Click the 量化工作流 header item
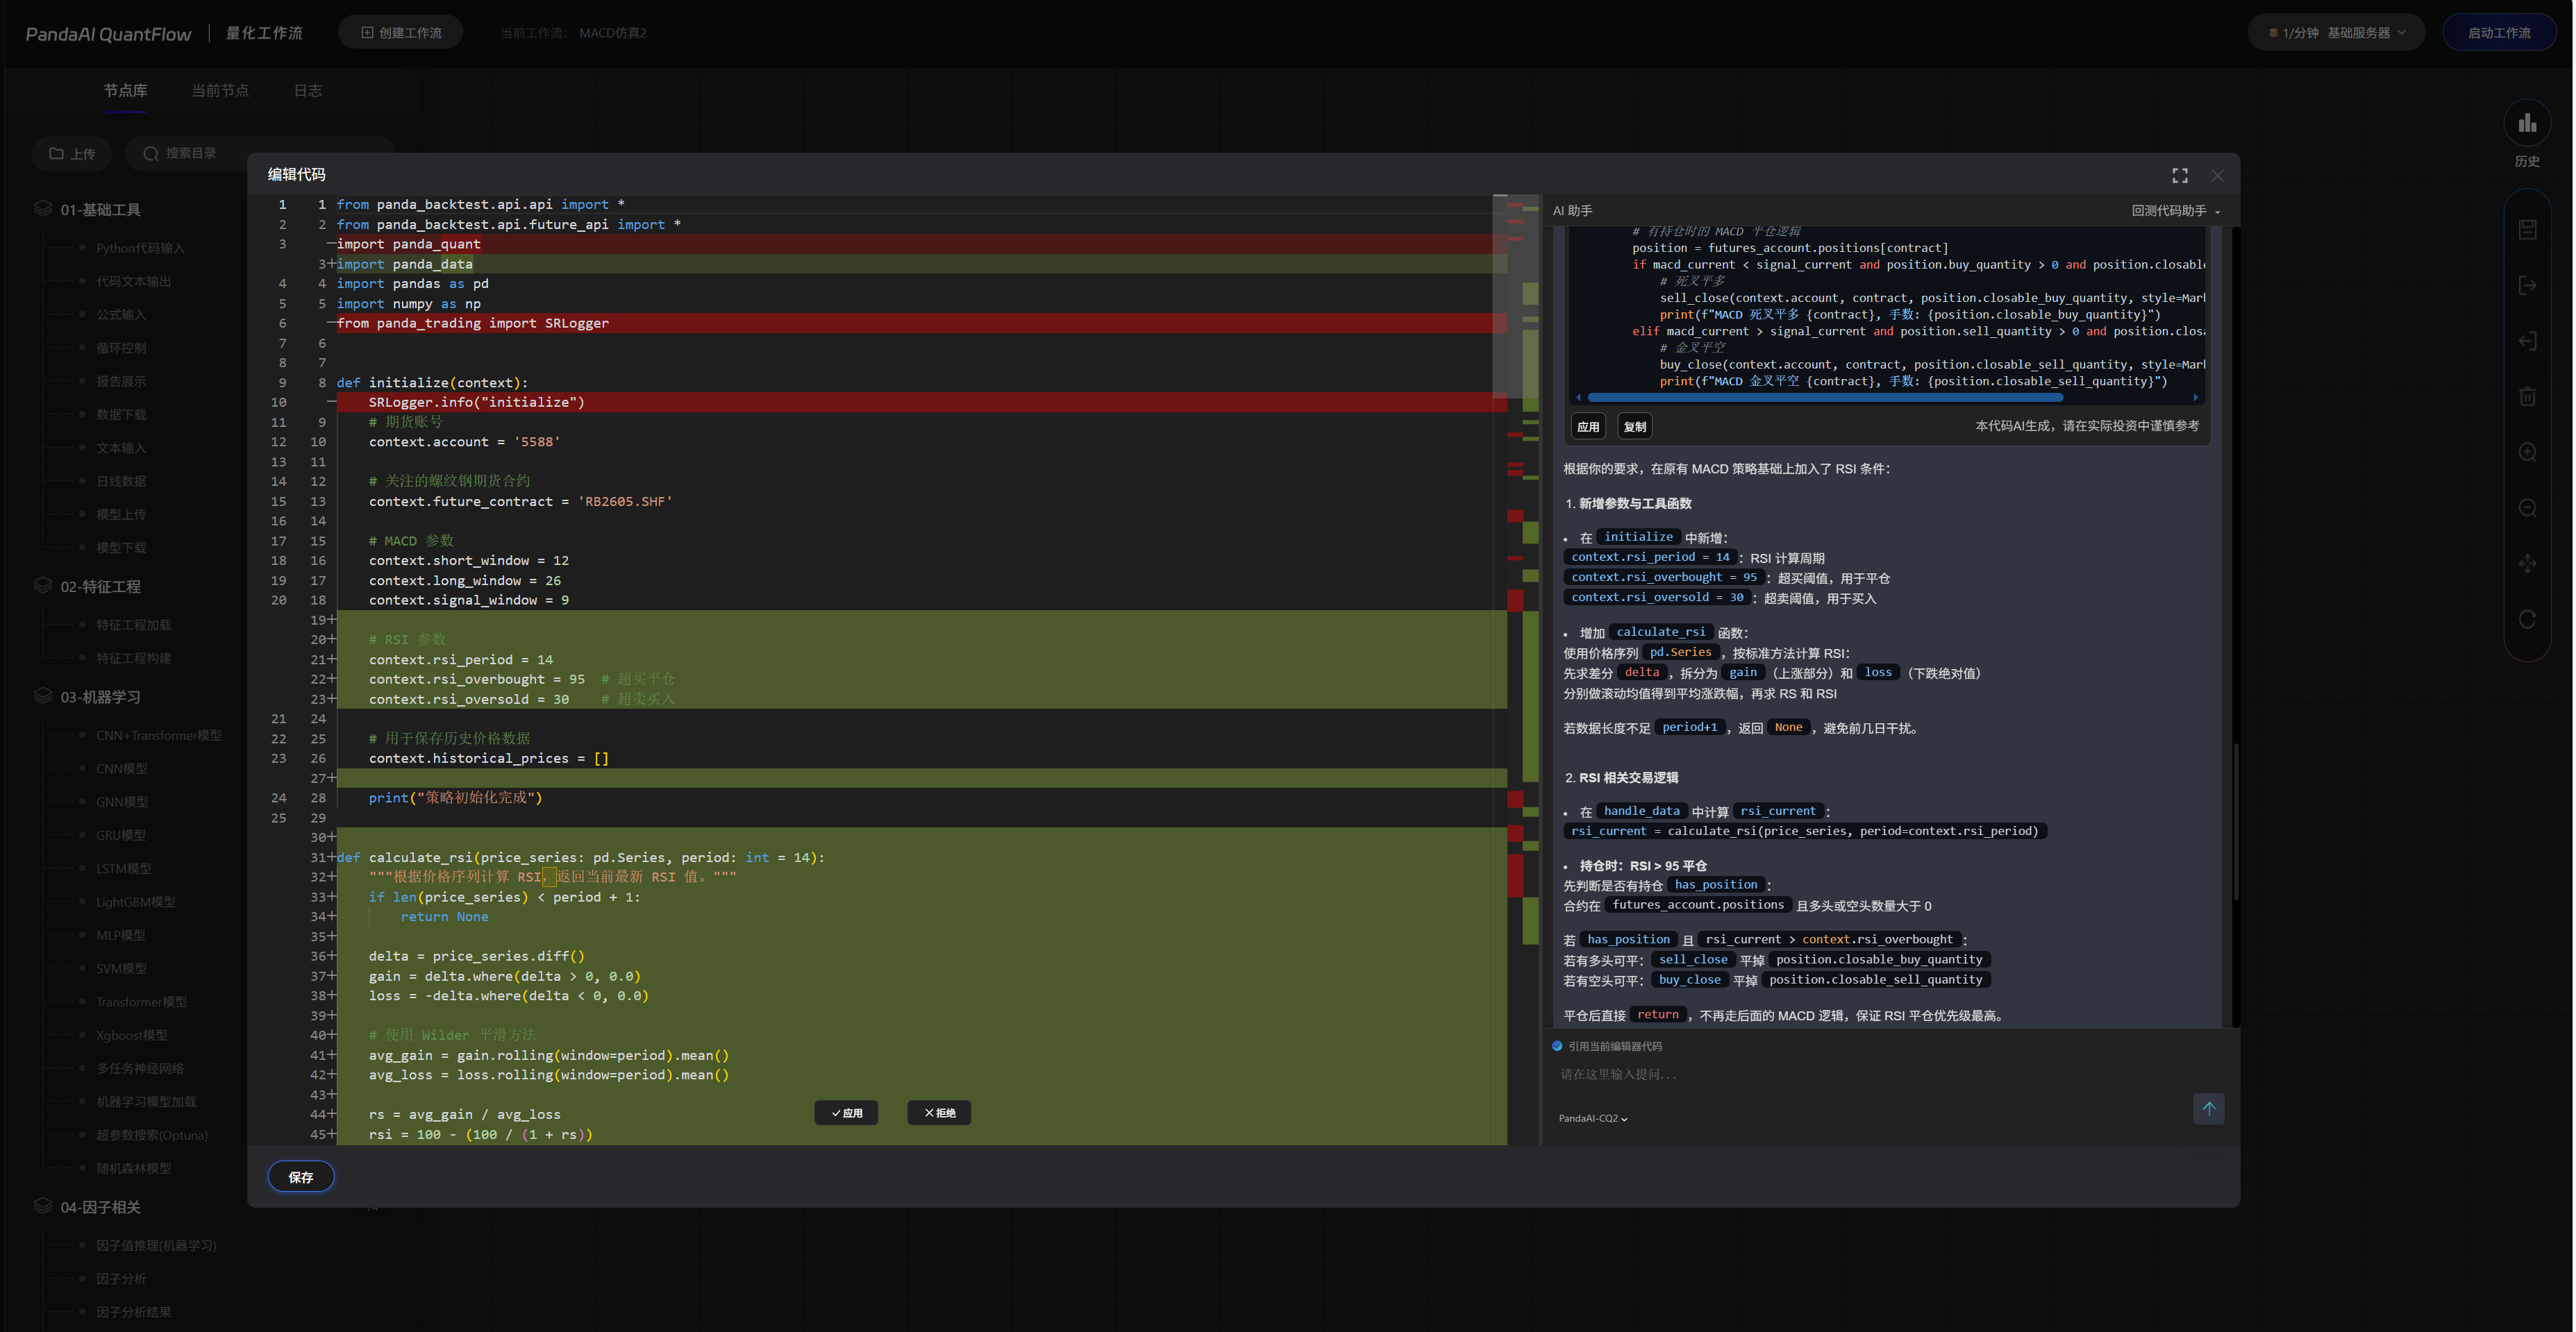Image resolution: width=2576 pixels, height=1332 pixels. coord(264,33)
